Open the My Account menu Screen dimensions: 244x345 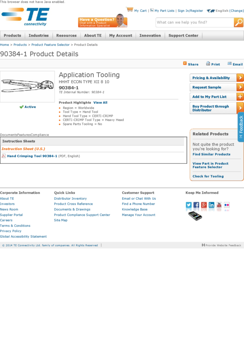tap(121, 35)
